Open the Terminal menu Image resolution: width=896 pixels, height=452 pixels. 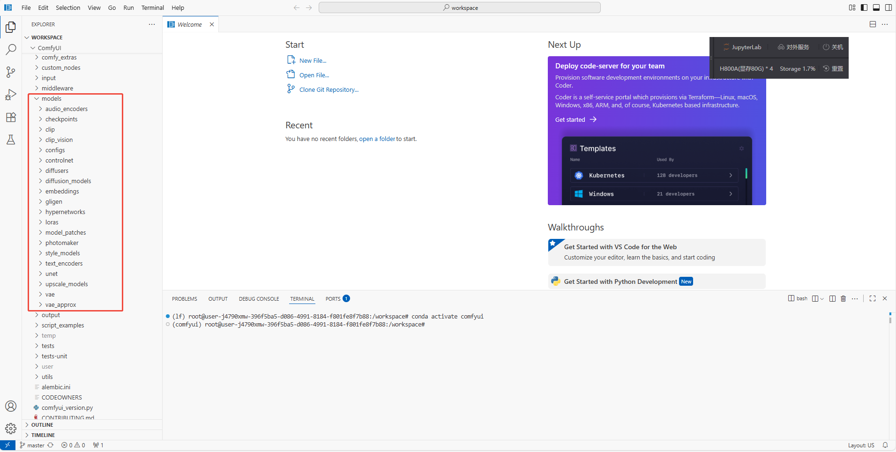tap(152, 7)
